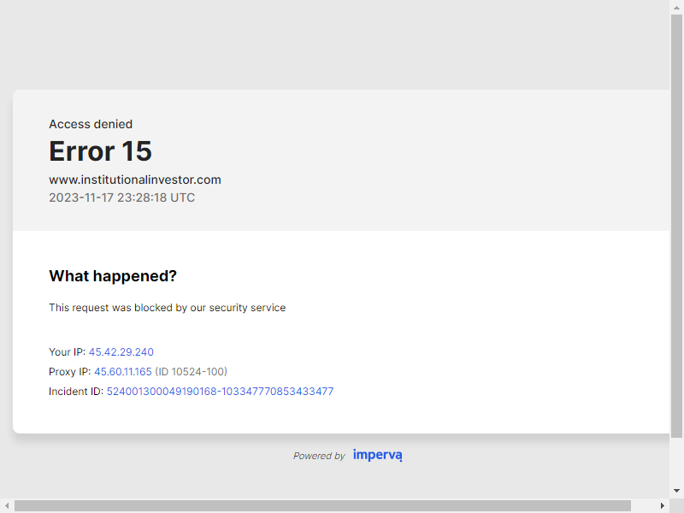
Task: Click the Access denied label
Action: pyautogui.click(x=91, y=124)
